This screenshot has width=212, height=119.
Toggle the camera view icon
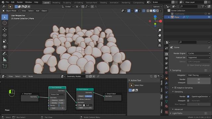160,40
